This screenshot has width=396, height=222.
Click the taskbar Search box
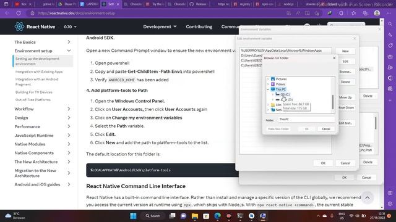tap(153, 216)
